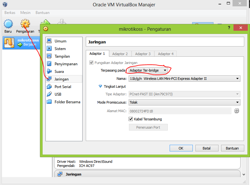Open Tipe Adaptor dropdown
This screenshot has width=250, height=185.
pyautogui.click(x=185, y=94)
